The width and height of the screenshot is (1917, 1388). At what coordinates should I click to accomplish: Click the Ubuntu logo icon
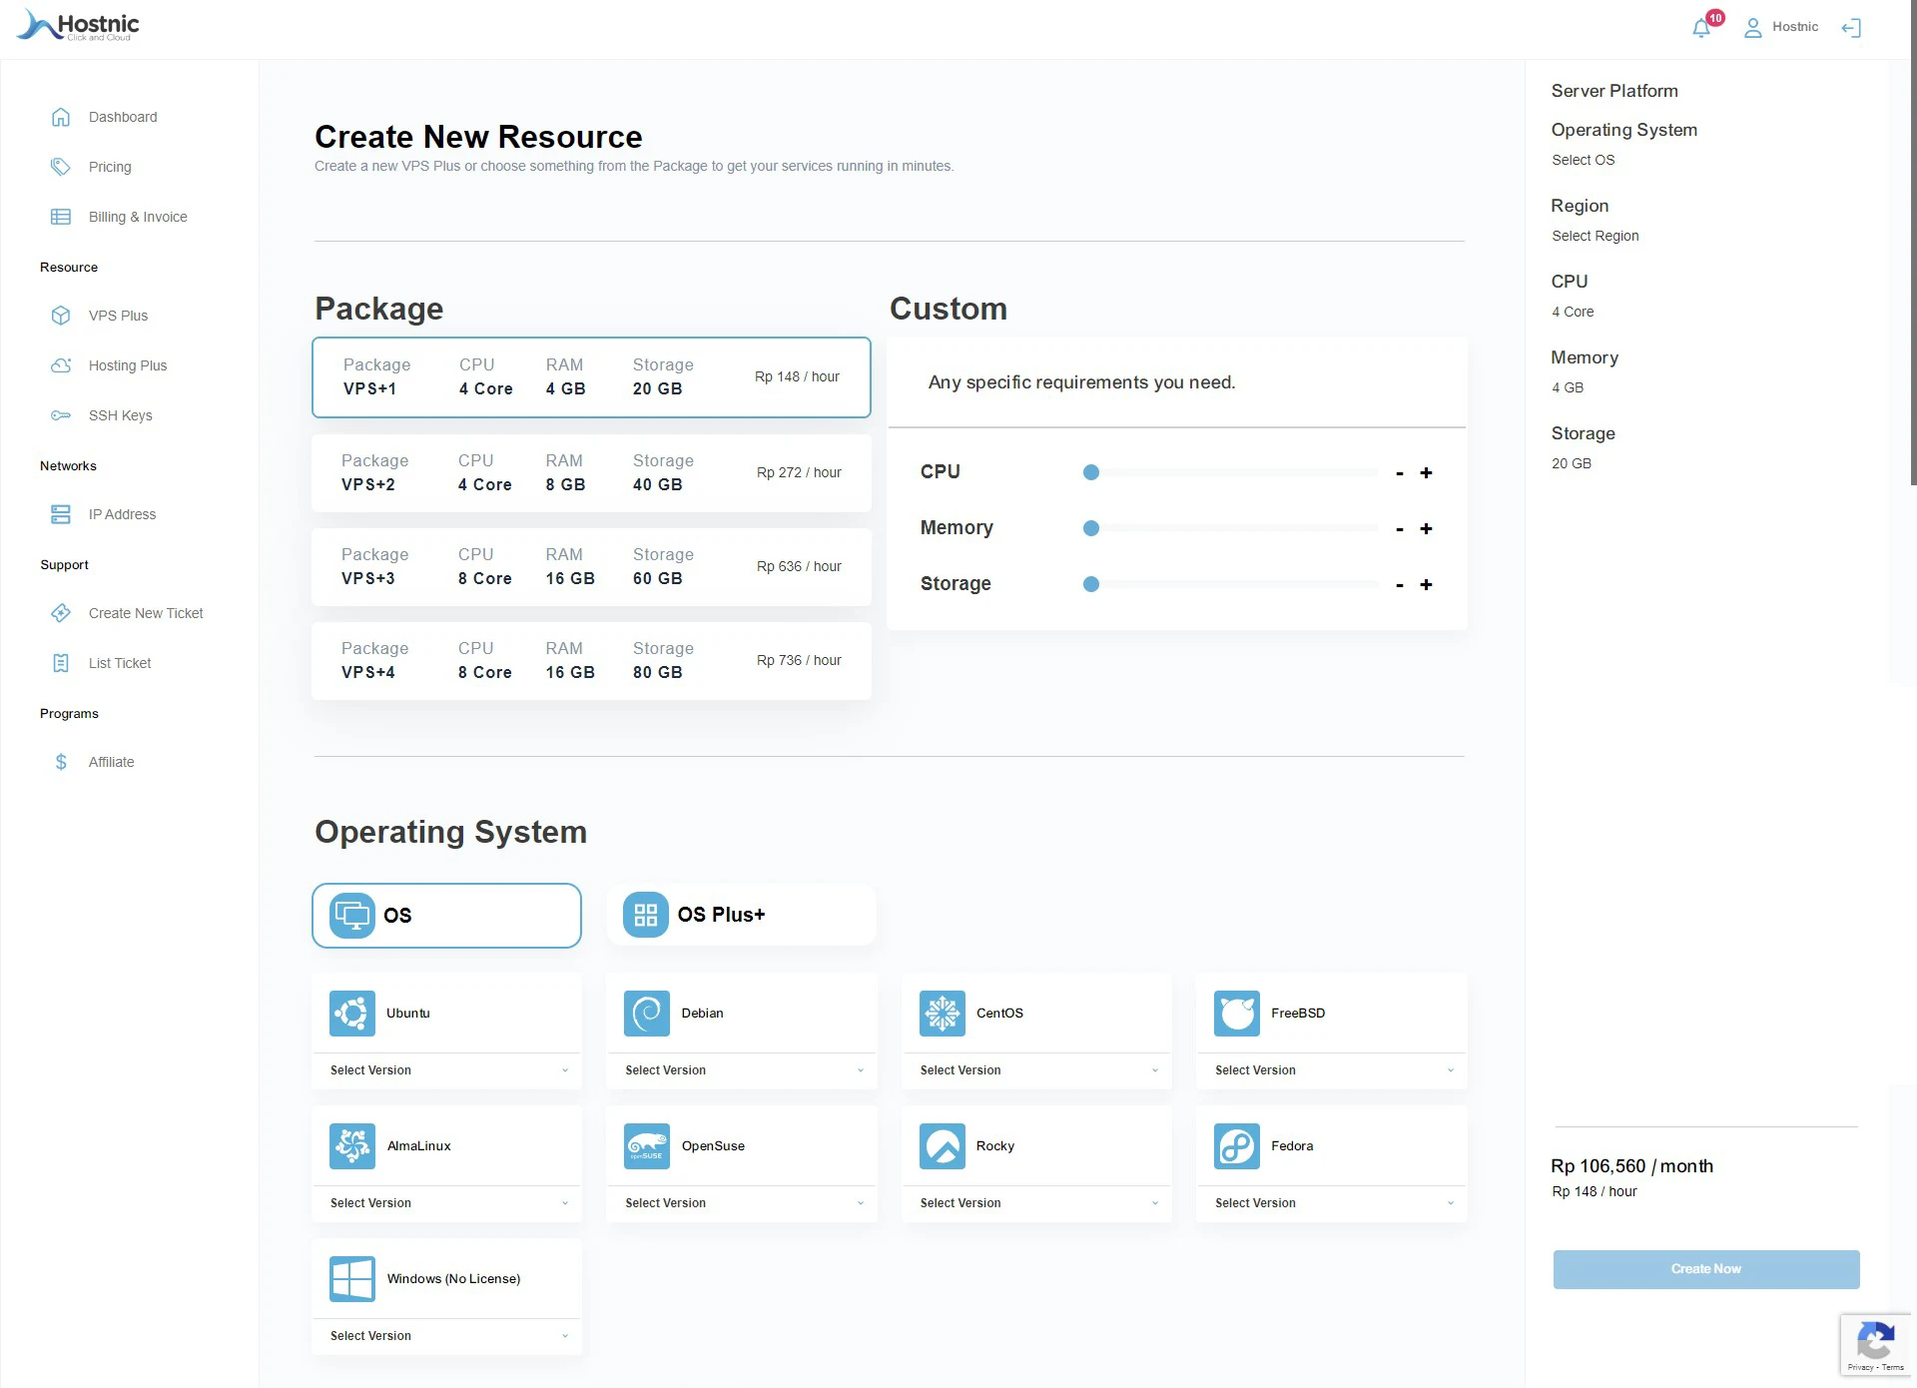[x=352, y=1014]
